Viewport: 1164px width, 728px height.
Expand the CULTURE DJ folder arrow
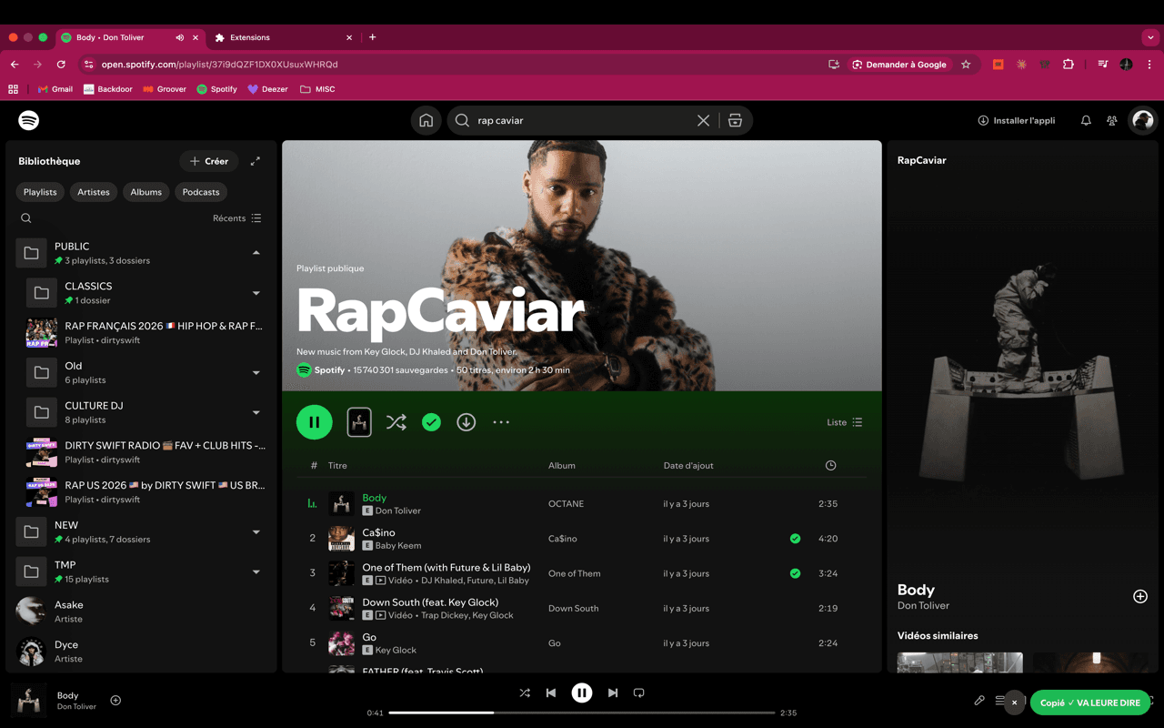256,412
